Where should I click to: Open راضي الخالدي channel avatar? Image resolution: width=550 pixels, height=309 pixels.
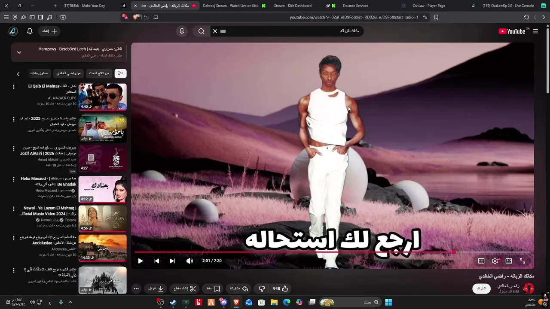(529, 288)
